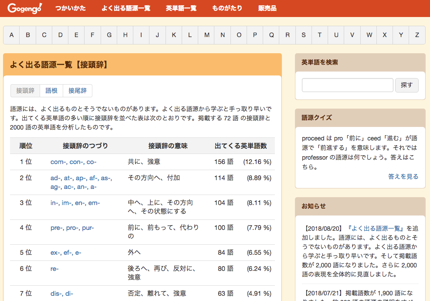Viewport: 430px width, 301px height.
Task: Open 英単語一覧 in the navbar
Action: (181, 8)
